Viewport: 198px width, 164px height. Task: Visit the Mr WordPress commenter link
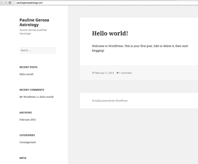point(27,97)
